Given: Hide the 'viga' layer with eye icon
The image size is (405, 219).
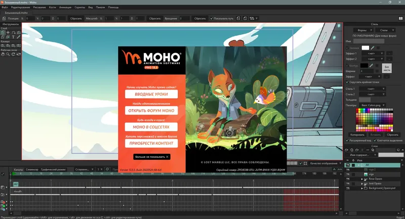Looking at the screenshot, I should point(348,174).
